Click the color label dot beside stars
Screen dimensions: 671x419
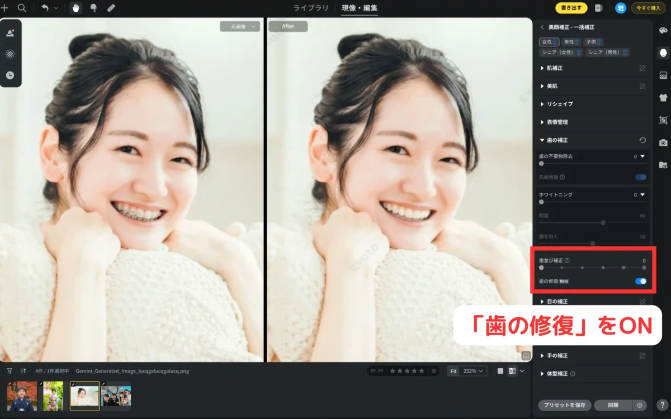click(433, 371)
